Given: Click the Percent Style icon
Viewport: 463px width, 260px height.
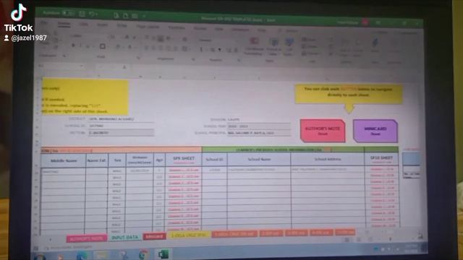Looking at the screenshot, I should (212, 50).
